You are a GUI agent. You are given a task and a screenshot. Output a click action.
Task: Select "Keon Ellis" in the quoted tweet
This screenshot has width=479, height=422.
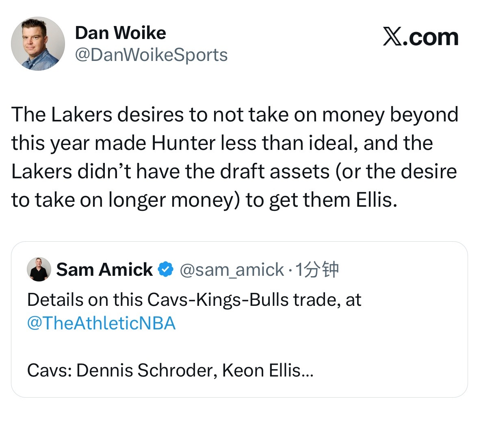coord(261,370)
